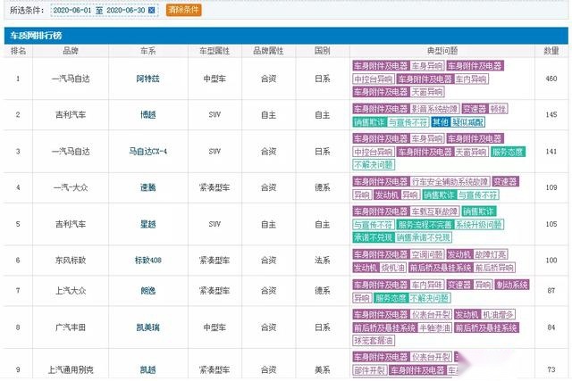572x381 pixels.
Task: Open the 博越 car series link
Action: click(x=147, y=115)
